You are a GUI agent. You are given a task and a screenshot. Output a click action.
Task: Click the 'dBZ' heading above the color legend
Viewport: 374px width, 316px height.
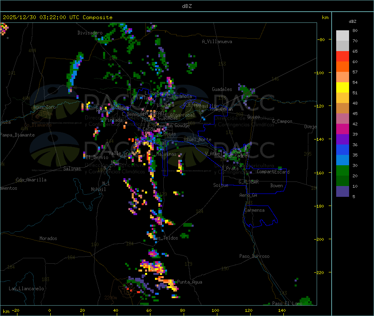coord(352,22)
